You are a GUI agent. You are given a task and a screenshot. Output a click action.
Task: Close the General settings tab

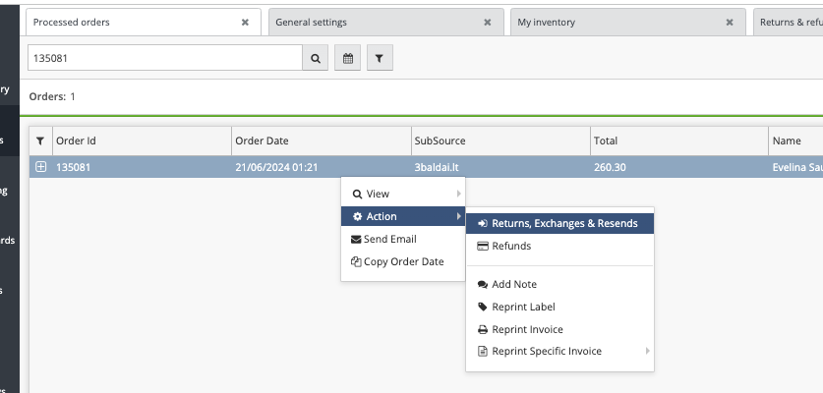coord(487,23)
